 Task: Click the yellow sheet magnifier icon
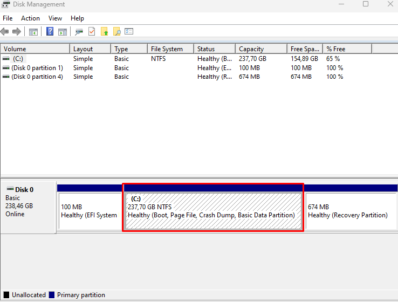117,31
